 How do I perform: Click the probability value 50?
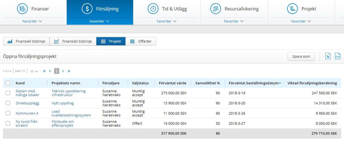tap(218, 123)
